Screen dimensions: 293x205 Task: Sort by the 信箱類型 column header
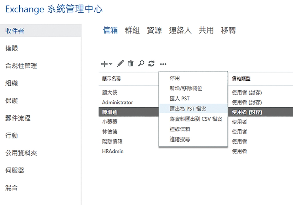point(241,79)
